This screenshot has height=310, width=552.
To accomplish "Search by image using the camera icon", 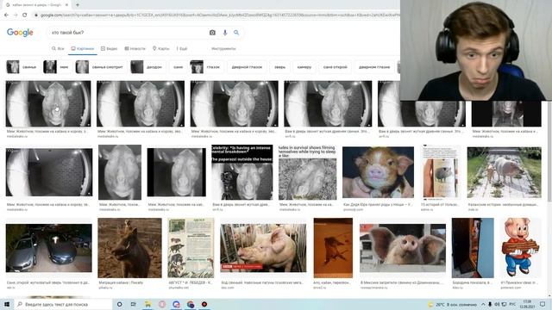I will point(212,33).
